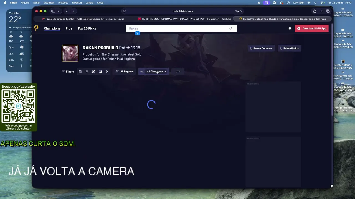Screen dimensions: 355x199
Task: Click the Safari share icon
Action: [315, 11]
